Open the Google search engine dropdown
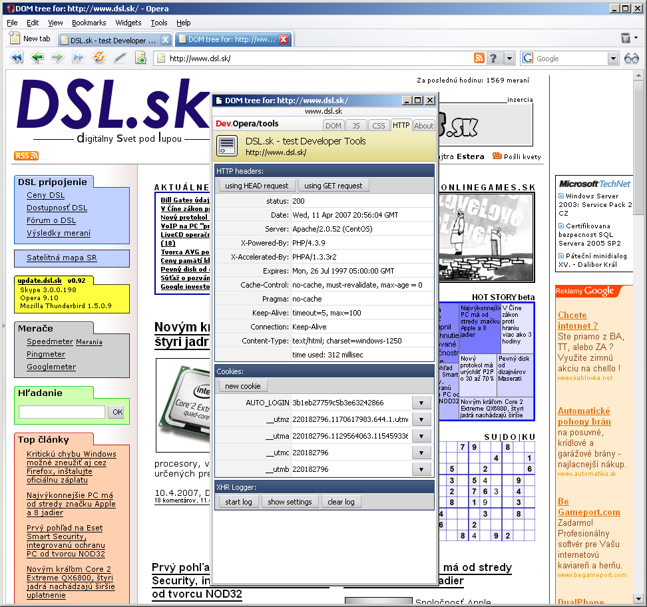This screenshot has height=607, width=647. point(613,59)
